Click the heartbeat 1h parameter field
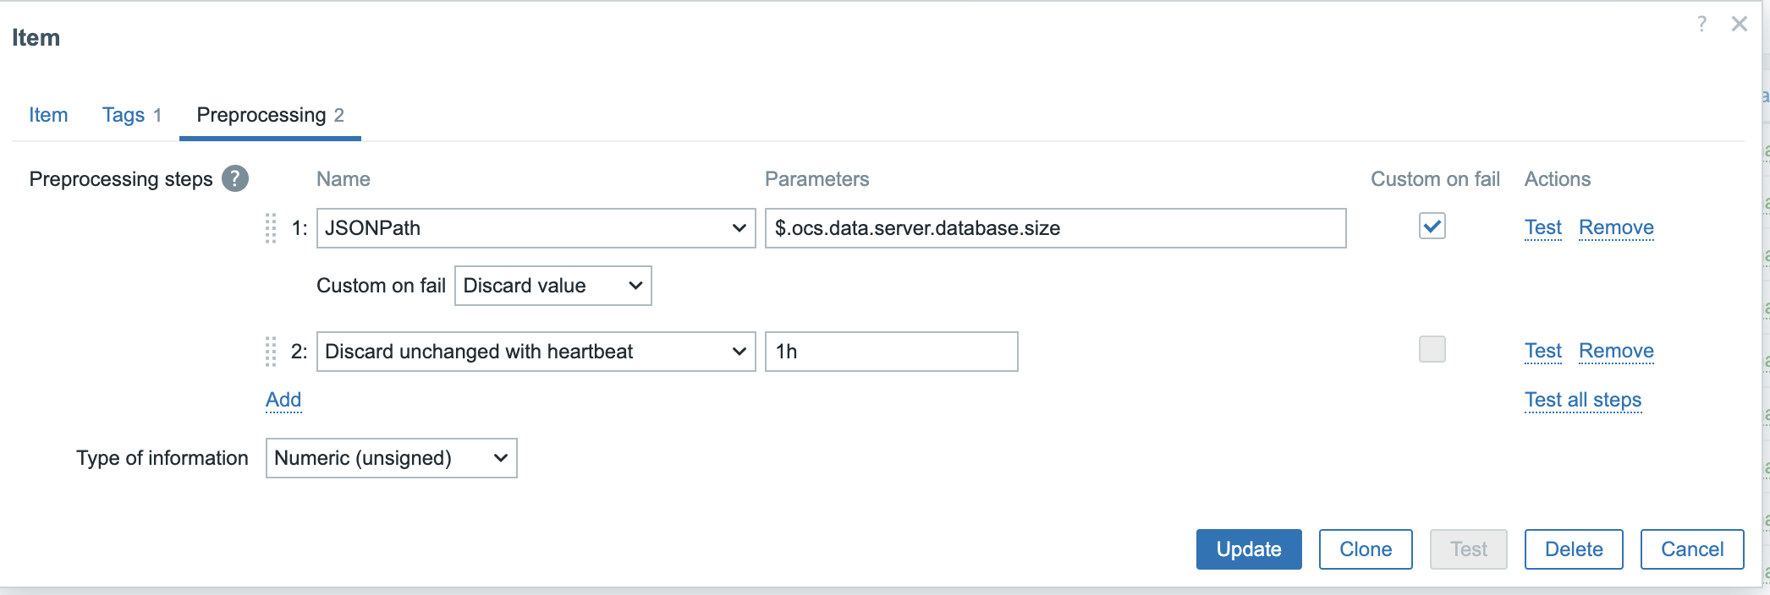This screenshot has height=595, width=1770. click(890, 352)
